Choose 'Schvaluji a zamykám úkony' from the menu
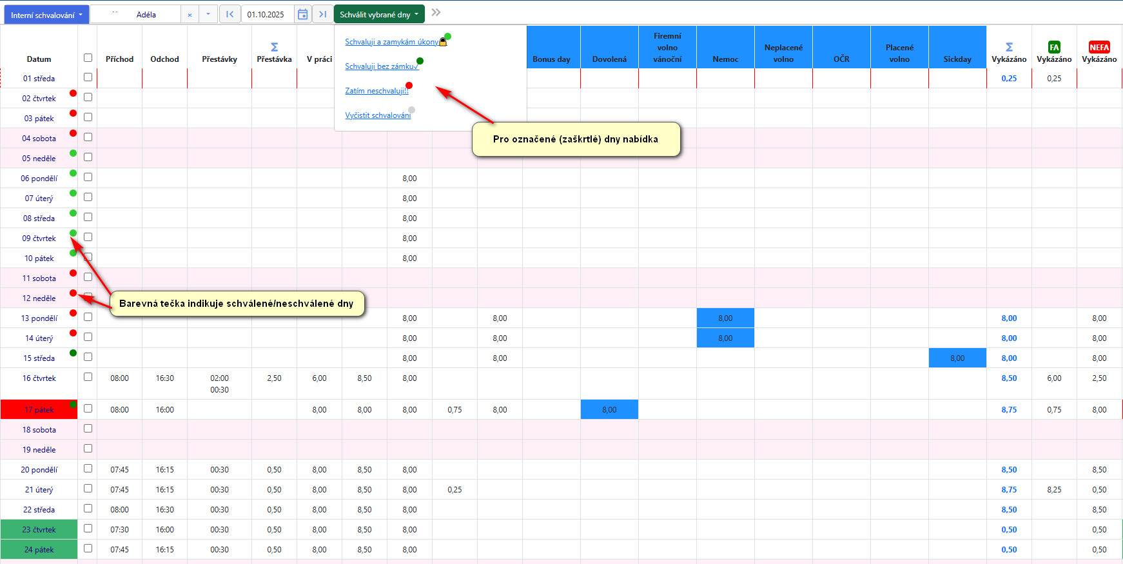This screenshot has height=564, width=1123. pos(391,42)
